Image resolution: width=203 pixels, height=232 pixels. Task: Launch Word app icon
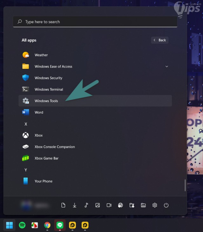(25, 112)
